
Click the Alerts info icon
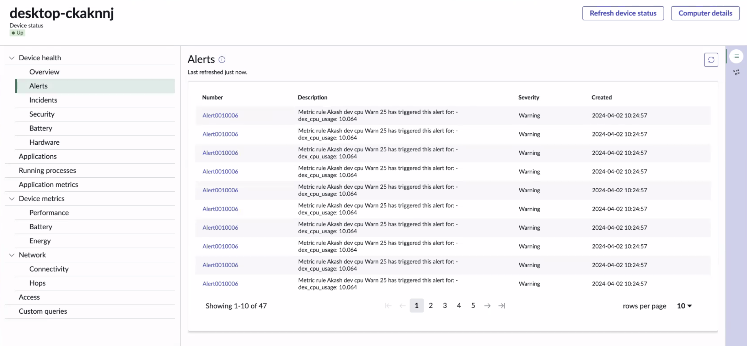(x=221, y=59)
